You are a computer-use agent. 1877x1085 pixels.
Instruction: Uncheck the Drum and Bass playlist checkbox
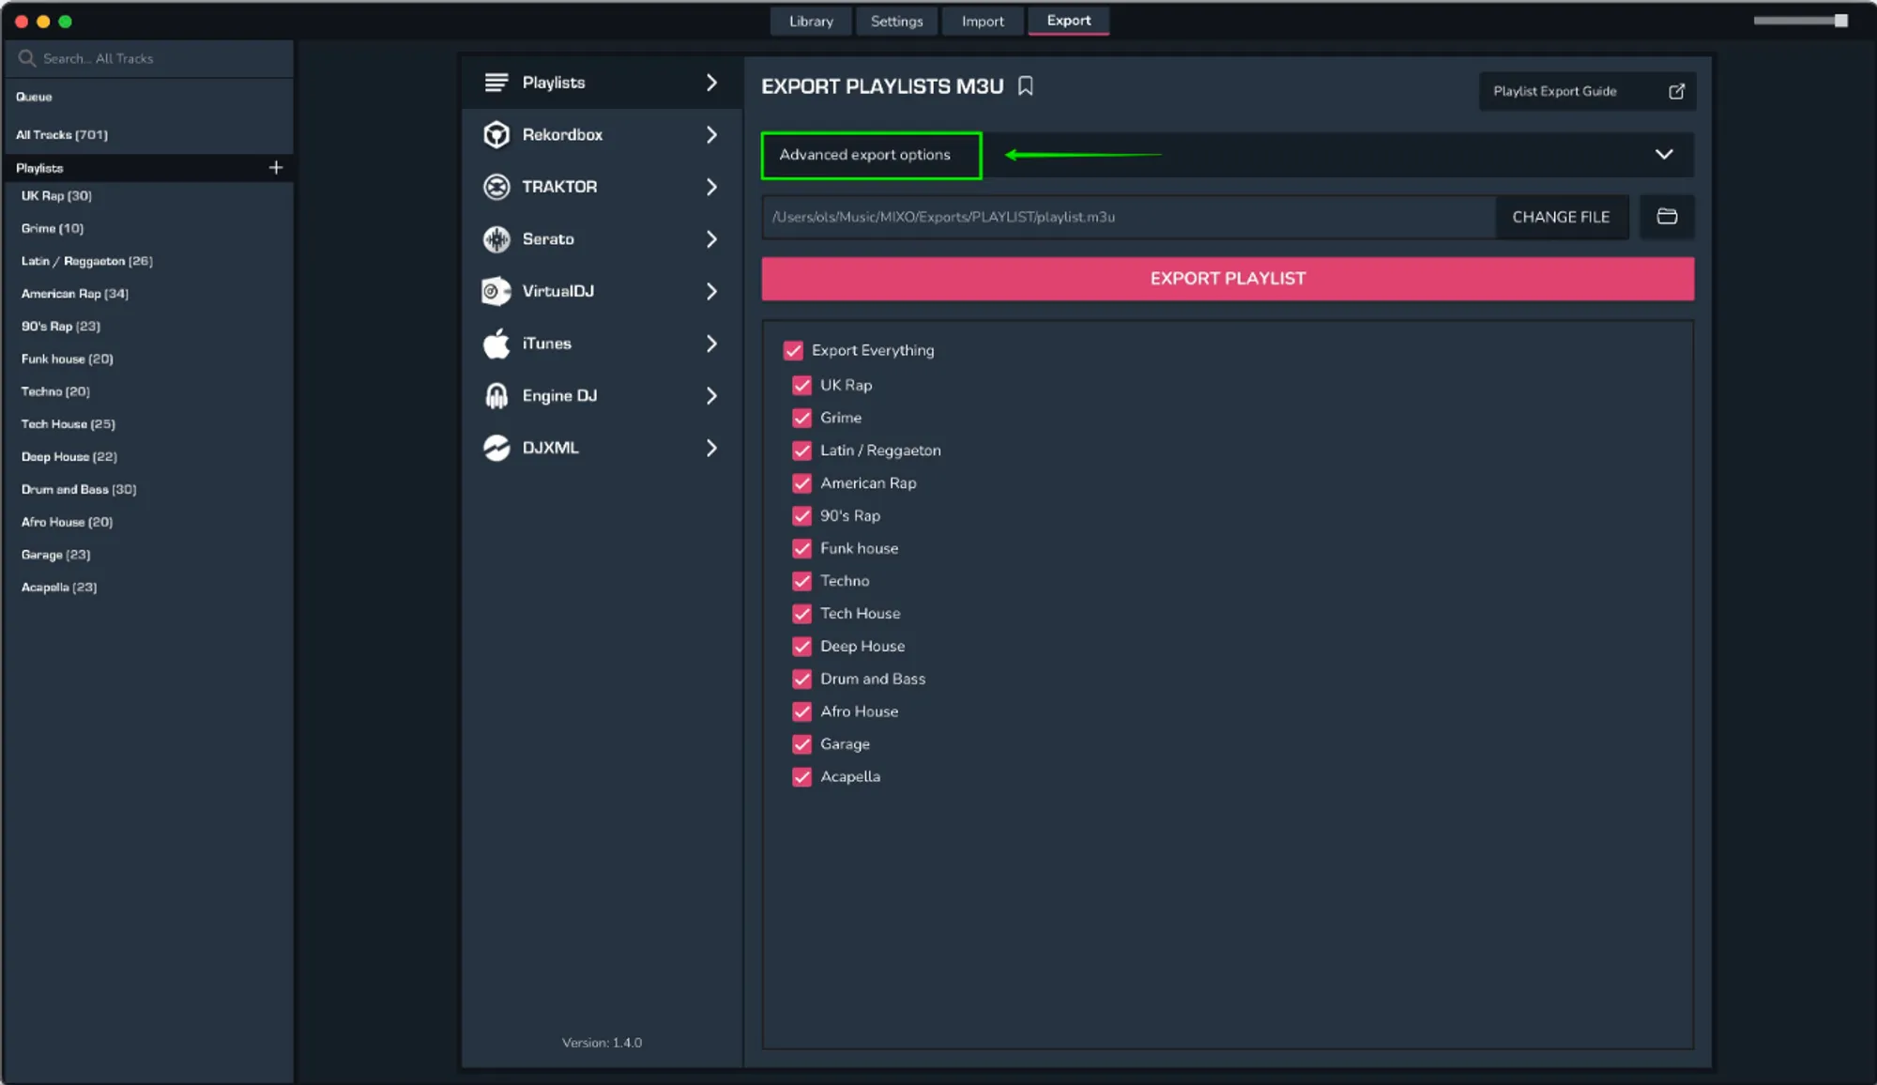point(801,679)
